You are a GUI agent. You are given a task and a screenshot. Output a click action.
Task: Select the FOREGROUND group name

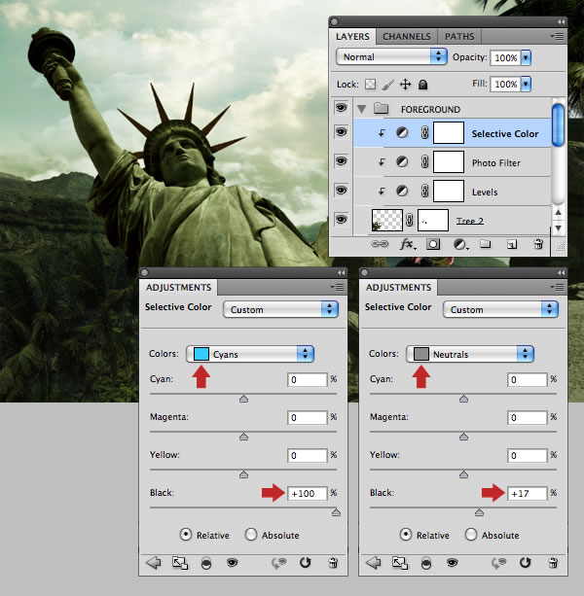[430, 110]
